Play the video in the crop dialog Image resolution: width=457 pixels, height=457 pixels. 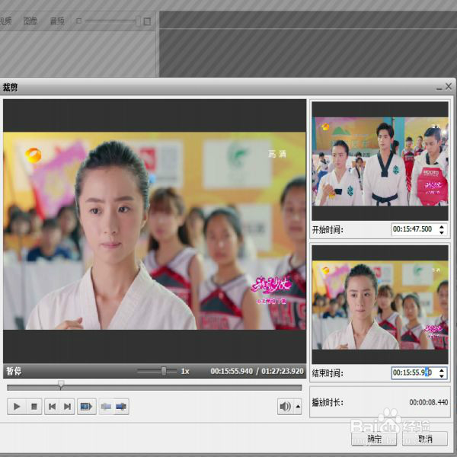pos(17,406)
